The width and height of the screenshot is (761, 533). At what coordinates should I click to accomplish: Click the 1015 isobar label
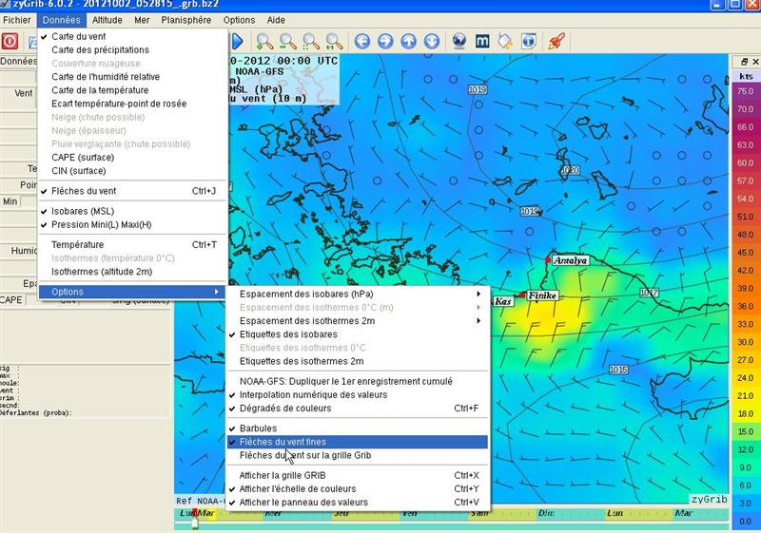(619, 370)
